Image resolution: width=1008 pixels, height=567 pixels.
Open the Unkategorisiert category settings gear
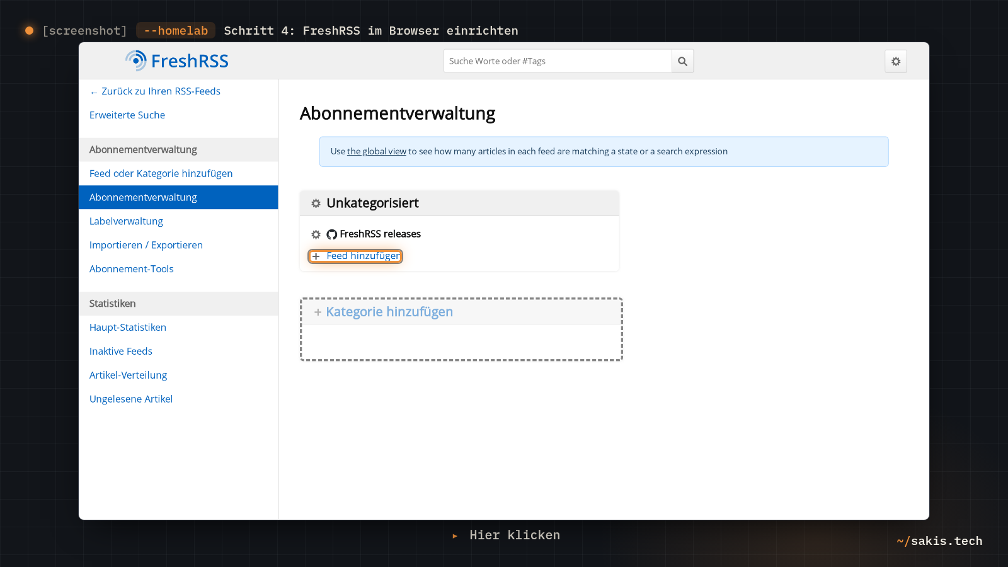point(316,203)
